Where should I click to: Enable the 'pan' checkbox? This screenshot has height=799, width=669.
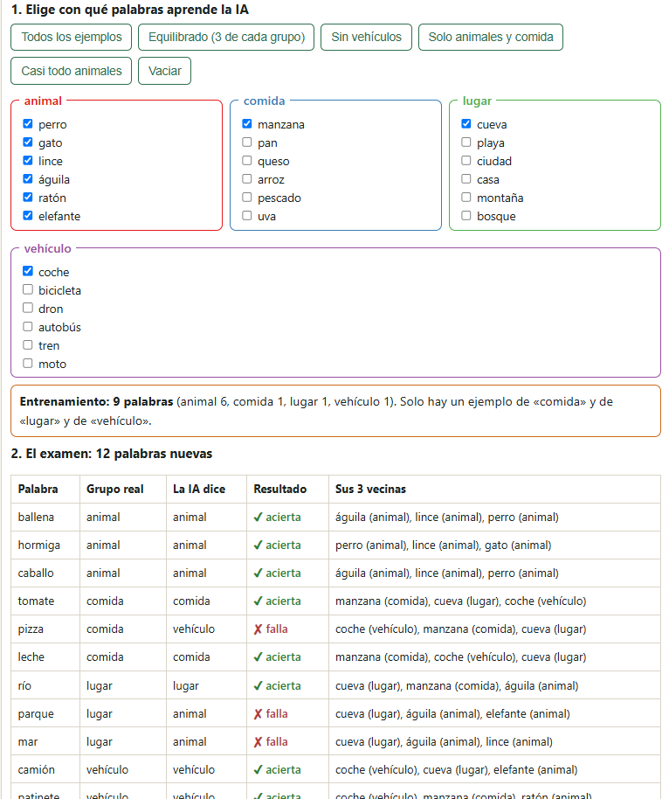click(247, 142)
